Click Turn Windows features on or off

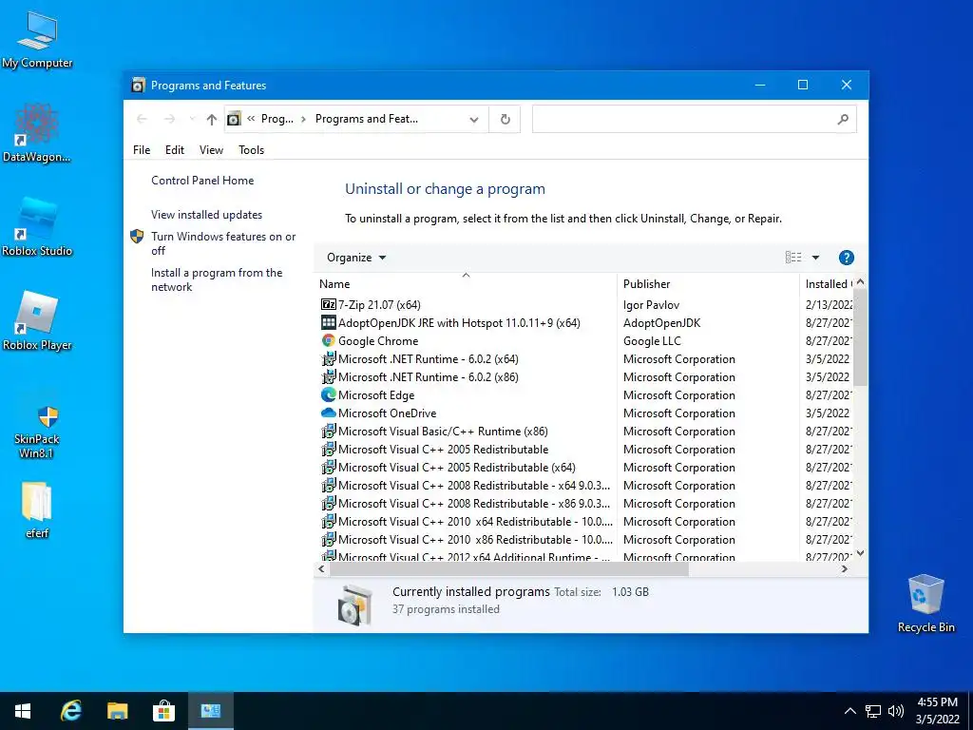[223, 243]
